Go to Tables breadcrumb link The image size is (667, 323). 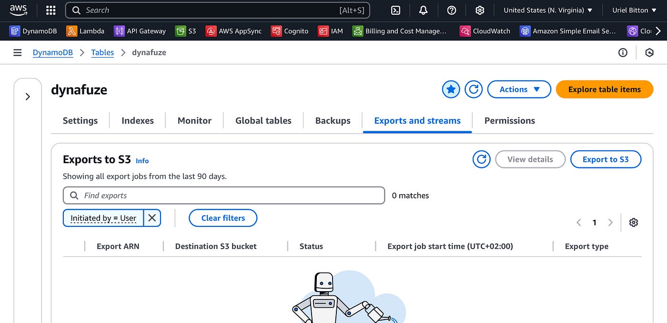pyautogui.click(x=102, y=52)
